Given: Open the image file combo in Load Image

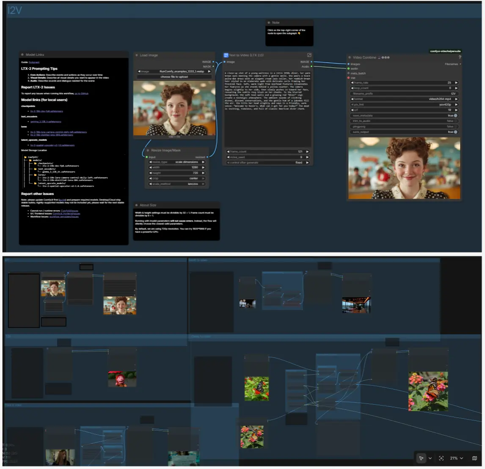Looking at the screenshot, I should [174, 71].
